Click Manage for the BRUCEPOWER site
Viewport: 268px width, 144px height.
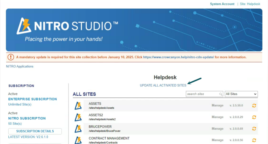pos(217,129)
